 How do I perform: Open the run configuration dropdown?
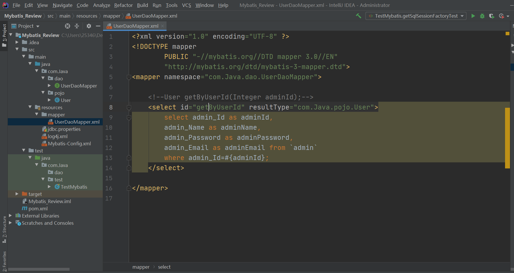(x=416, y=16)
